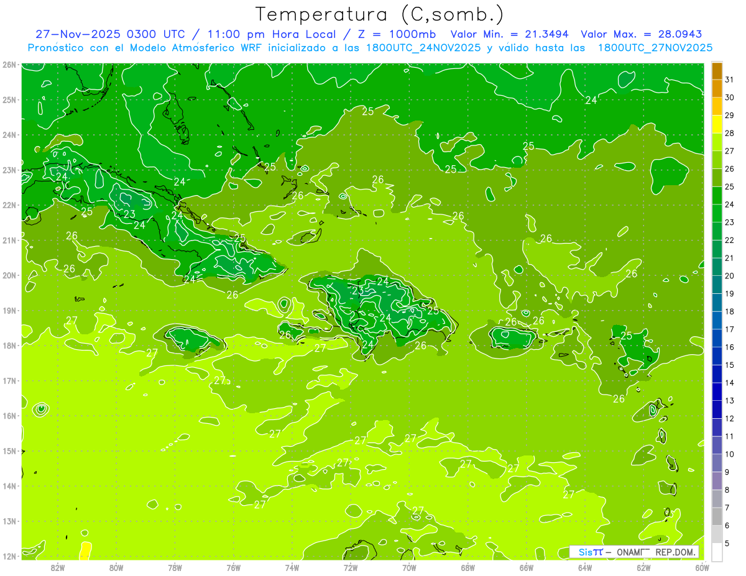Click the '82W' longitude axis label

coord(58,567)
